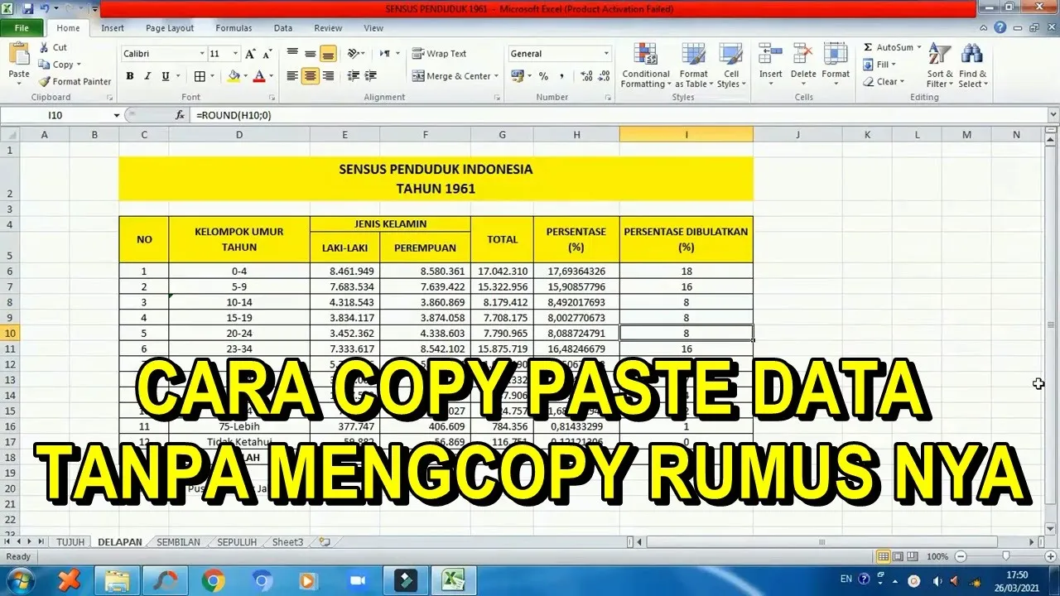Click the zoom slider in status bar
Screen dimensions: 1060x596
[1006, 557]
